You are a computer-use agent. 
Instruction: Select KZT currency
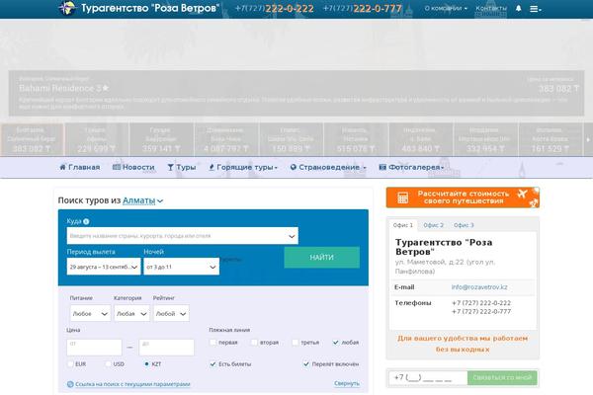146,364
